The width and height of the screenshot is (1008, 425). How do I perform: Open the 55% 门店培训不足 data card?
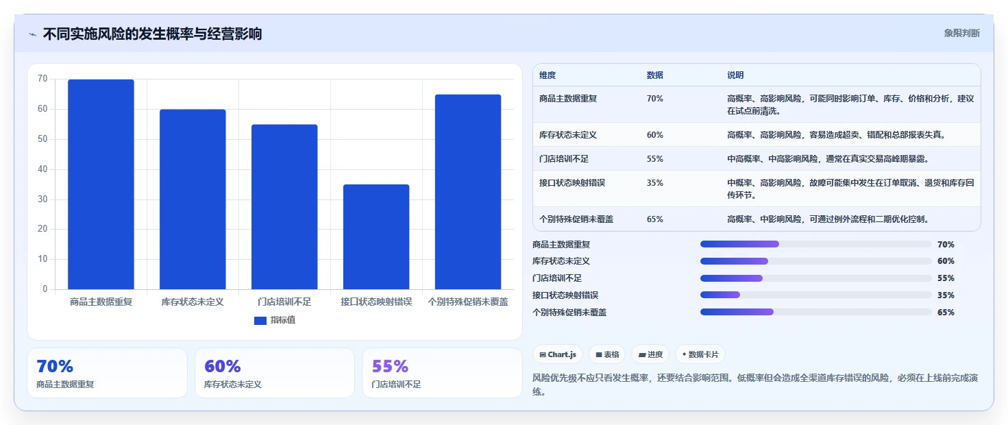pos(442,373)
